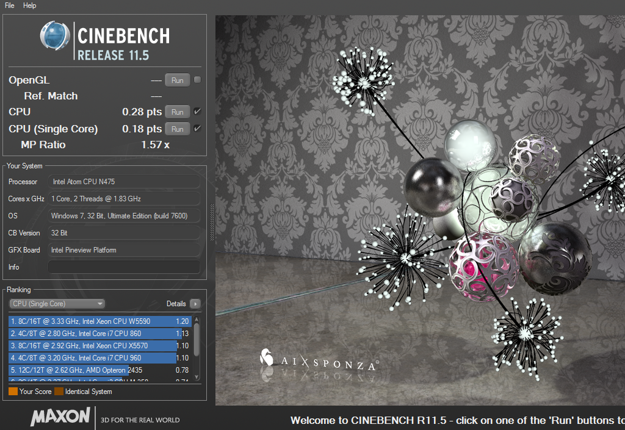Toggle the OpenGL test checkbox
This screenshot has height=430, width=625.
click(197, 80)
